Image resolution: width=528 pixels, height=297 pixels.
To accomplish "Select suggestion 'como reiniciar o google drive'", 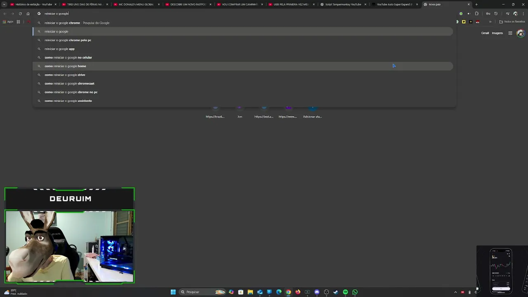I will pyautogui.click(x=243, y=75).
